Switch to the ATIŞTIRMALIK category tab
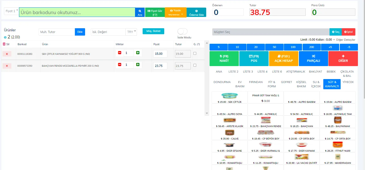365x170 pixels. tap(296, 72)
